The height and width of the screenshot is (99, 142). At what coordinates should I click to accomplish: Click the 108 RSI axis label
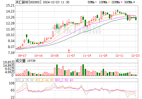click(x=11, y=83)
